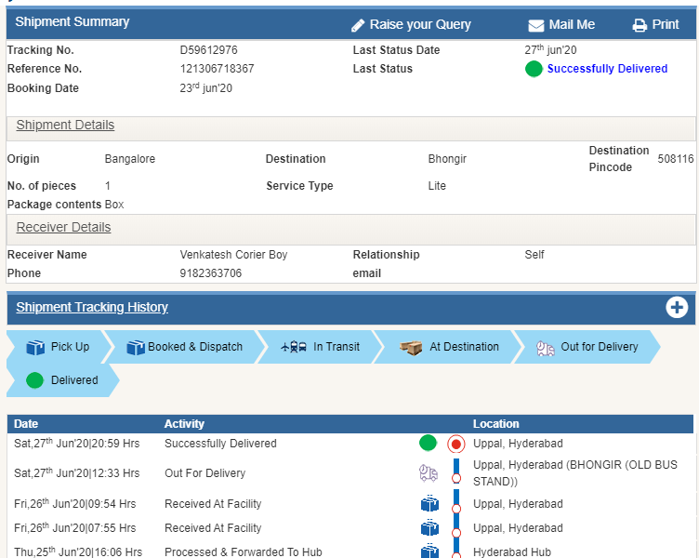This screenshot has width=699, height=558.
Task: Click the green Delivered status circle
Action: (x=35, y=380)
